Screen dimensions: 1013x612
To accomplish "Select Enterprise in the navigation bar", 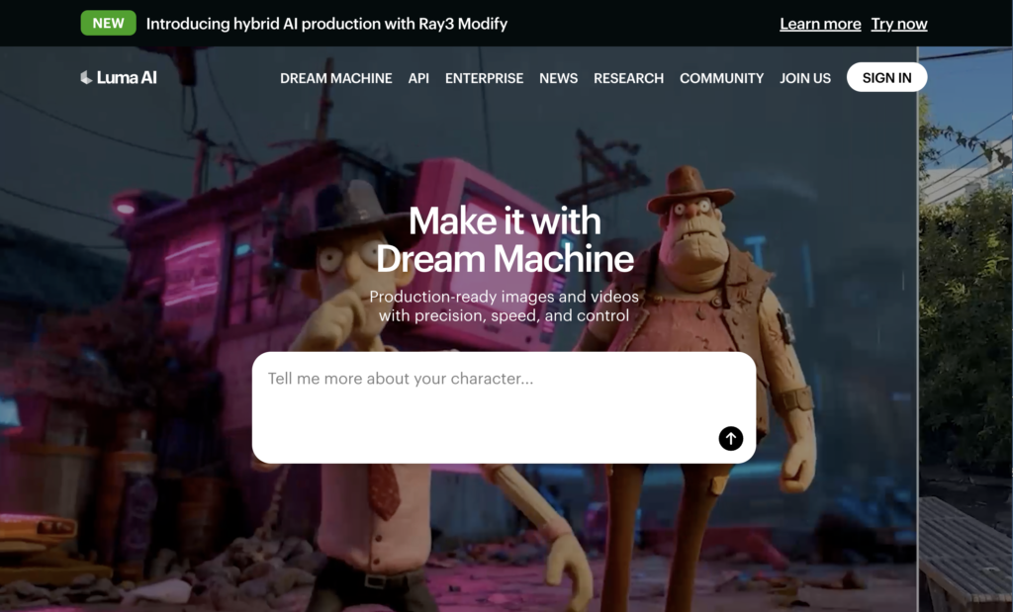I will point(484,78).
